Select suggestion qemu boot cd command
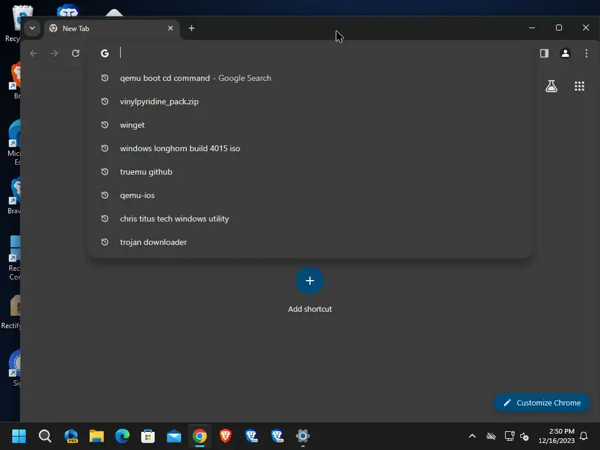The width and height of the screenshot is (600, 450). point(309,78)
